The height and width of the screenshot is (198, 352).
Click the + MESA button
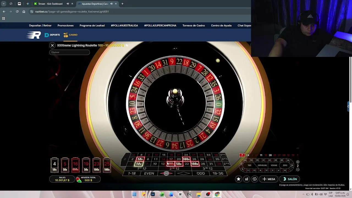pos(269,179)
